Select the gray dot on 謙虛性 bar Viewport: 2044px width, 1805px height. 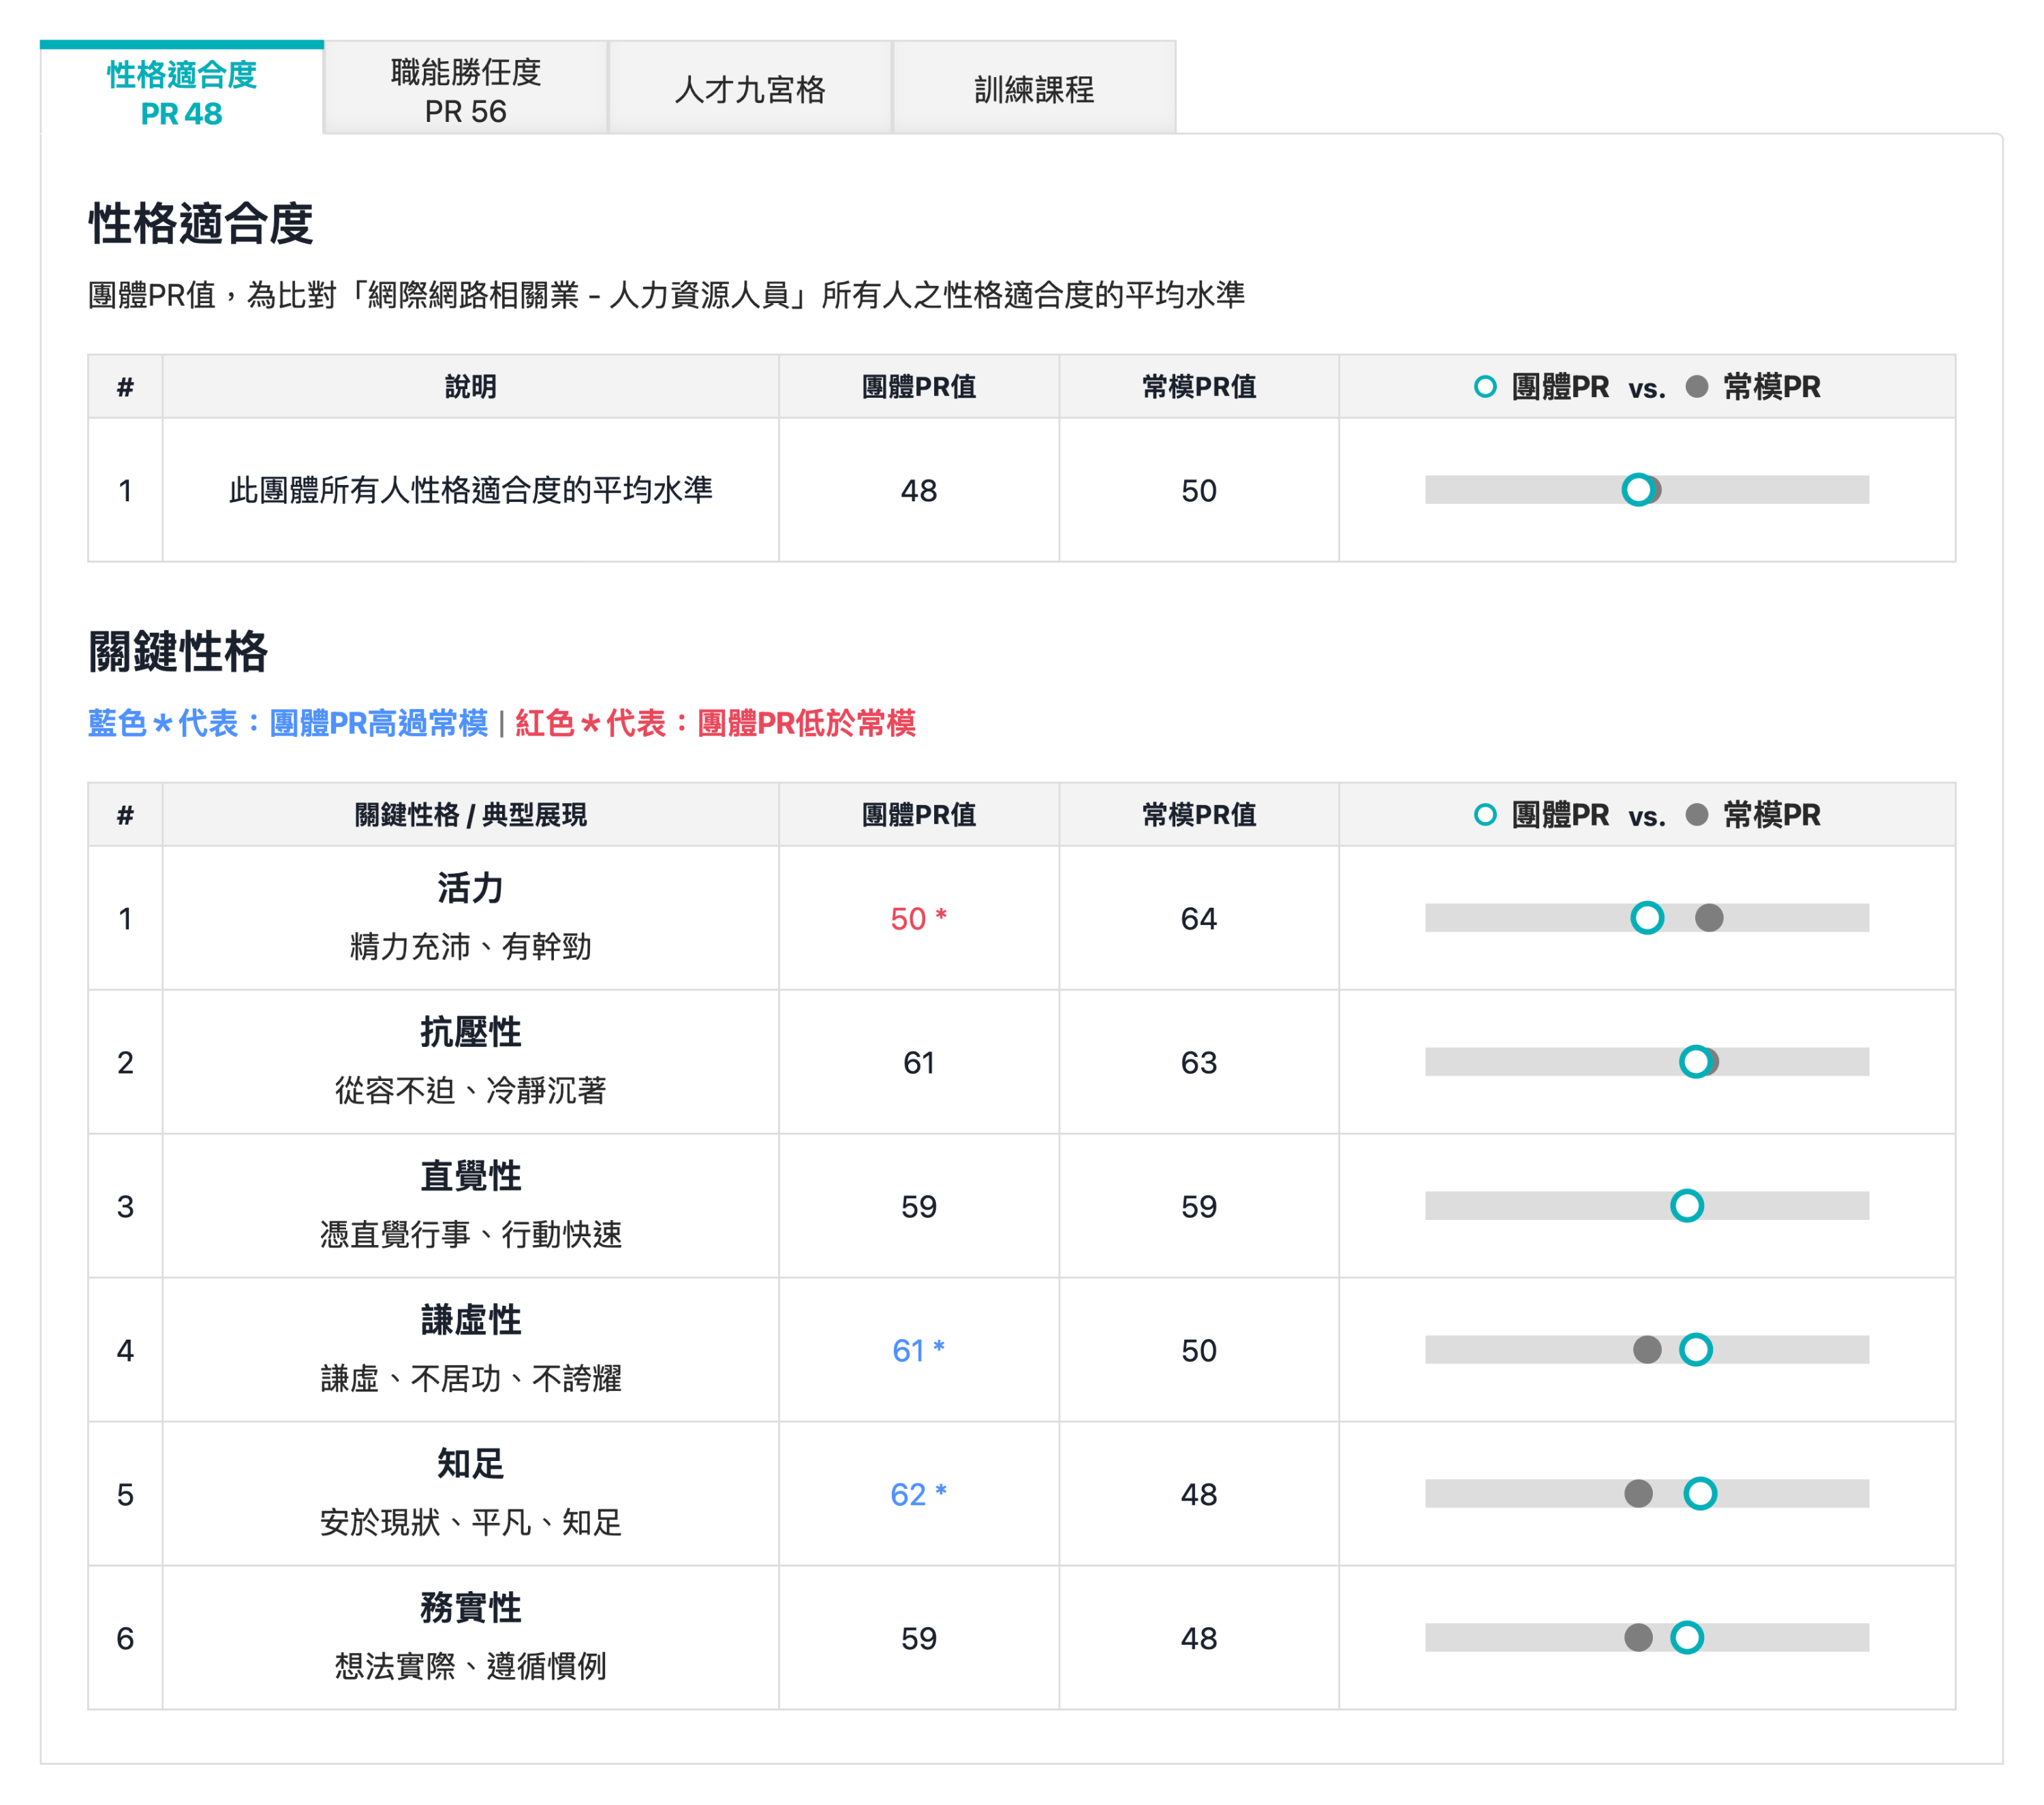[1646, 1350]
